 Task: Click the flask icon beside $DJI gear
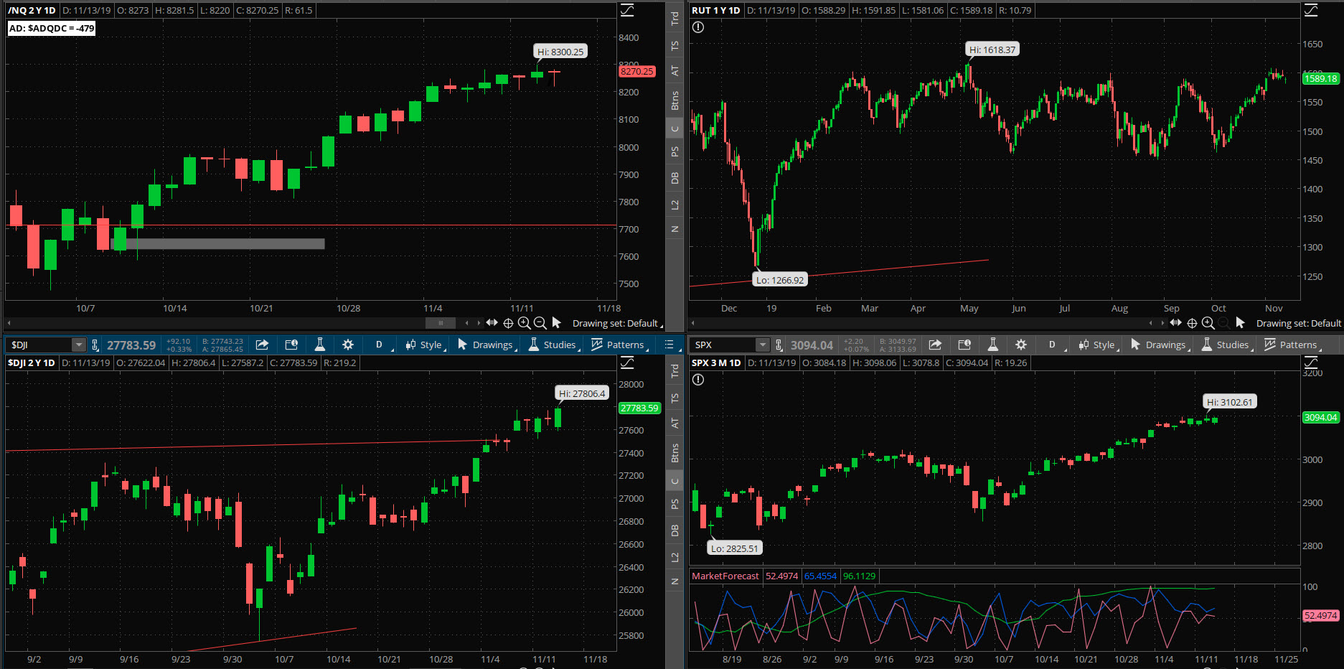click(x=320, y=345)
